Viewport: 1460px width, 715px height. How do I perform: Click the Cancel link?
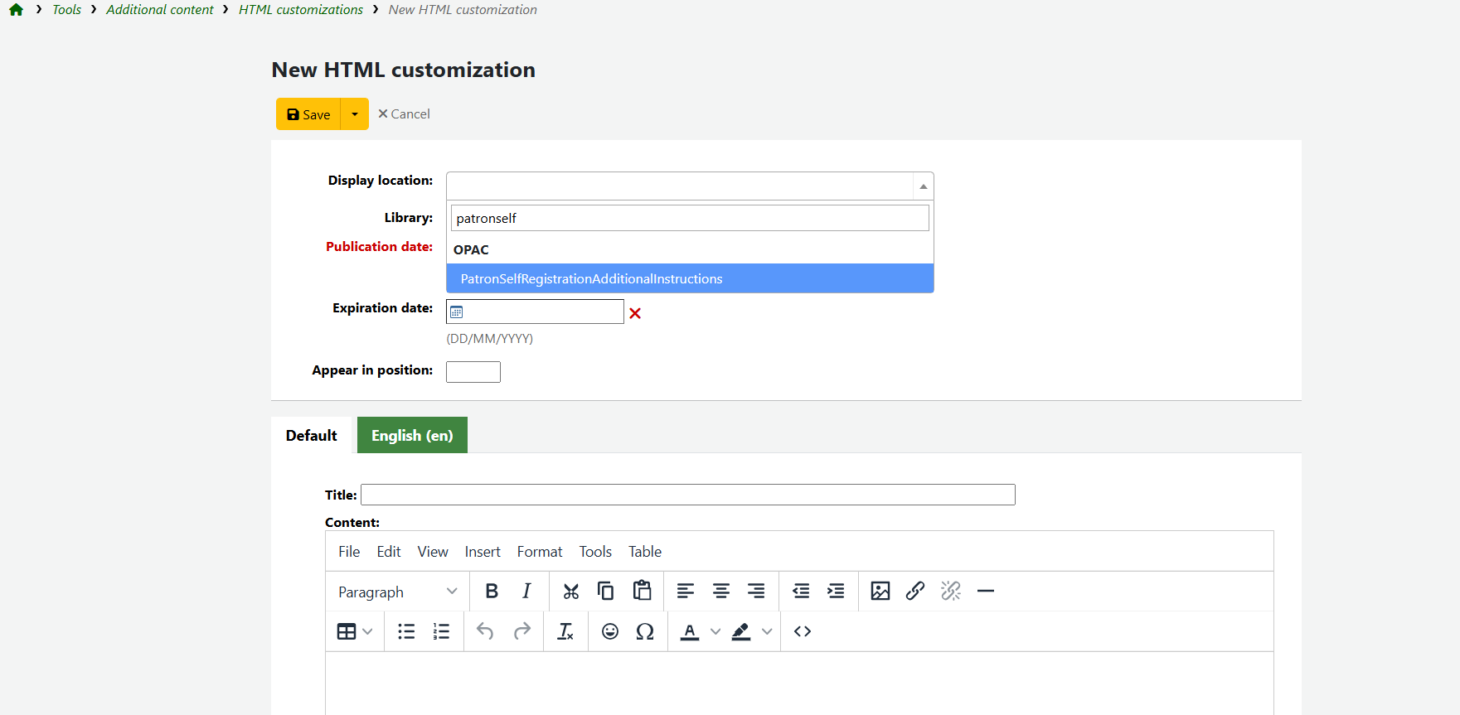coord(404,114)
